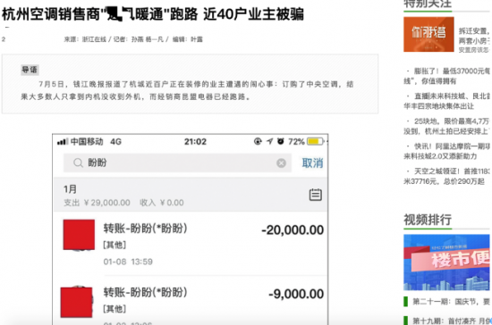Image resolution: width=492 pixels, height=325 pixels.
Task: Tap the red avatar beside the -9,000.00 transfer
Action: click(76, 302)
